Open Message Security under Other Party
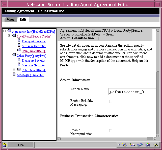This screenshot has height=150, width=162. pyautogui.click(x=33, y=65)
